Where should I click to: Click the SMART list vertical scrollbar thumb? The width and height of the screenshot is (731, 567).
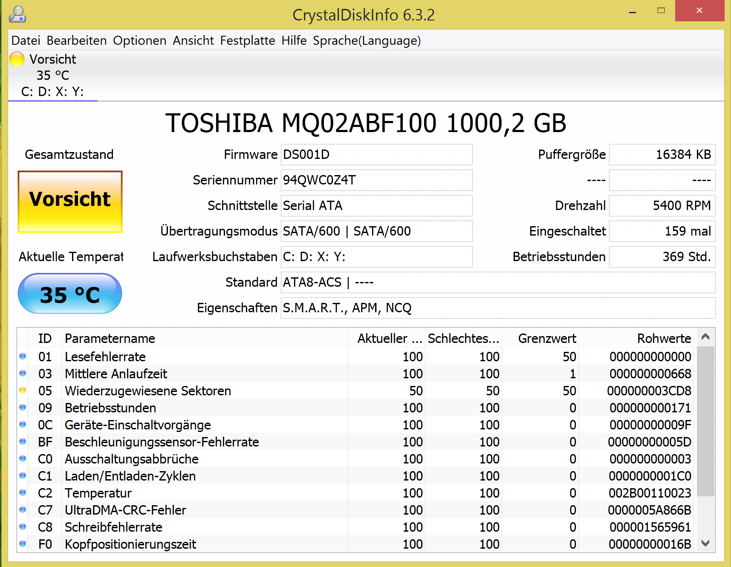pos(705,421)
